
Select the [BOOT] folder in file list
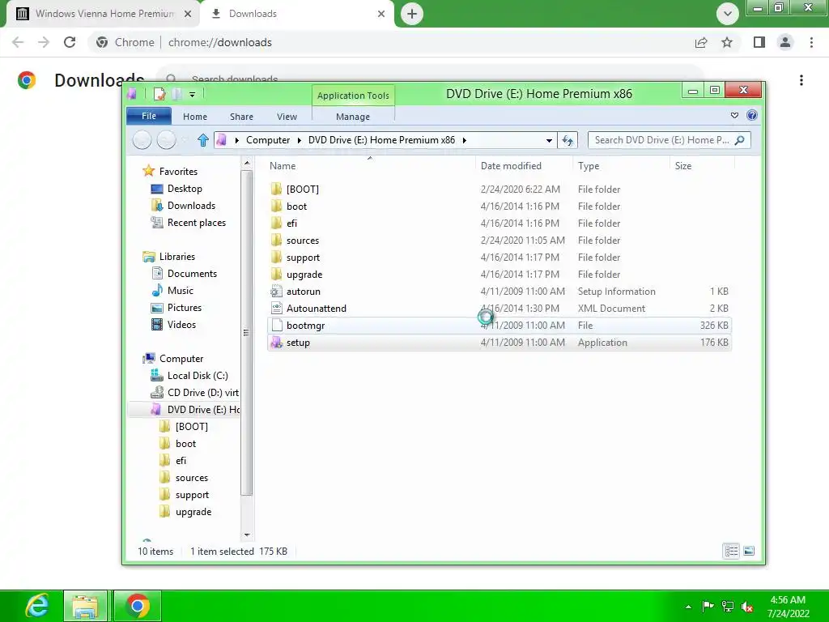[500, 190]
